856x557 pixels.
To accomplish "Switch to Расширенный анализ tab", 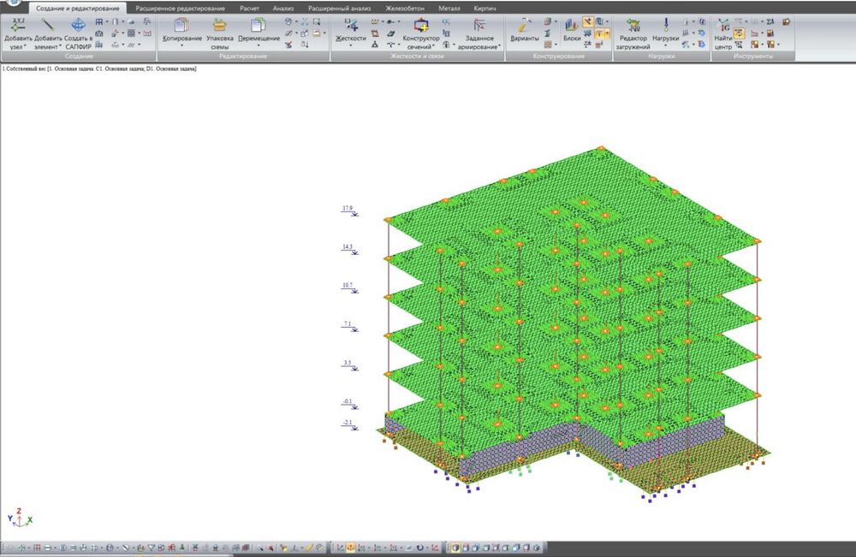I will (339, 9).
